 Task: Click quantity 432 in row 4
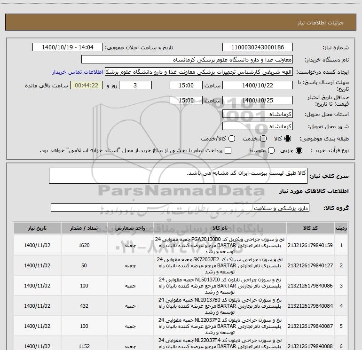point(84,306)
